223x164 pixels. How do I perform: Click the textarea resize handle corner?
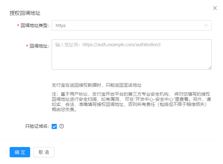pyautogui.click(x=210, y=68)
